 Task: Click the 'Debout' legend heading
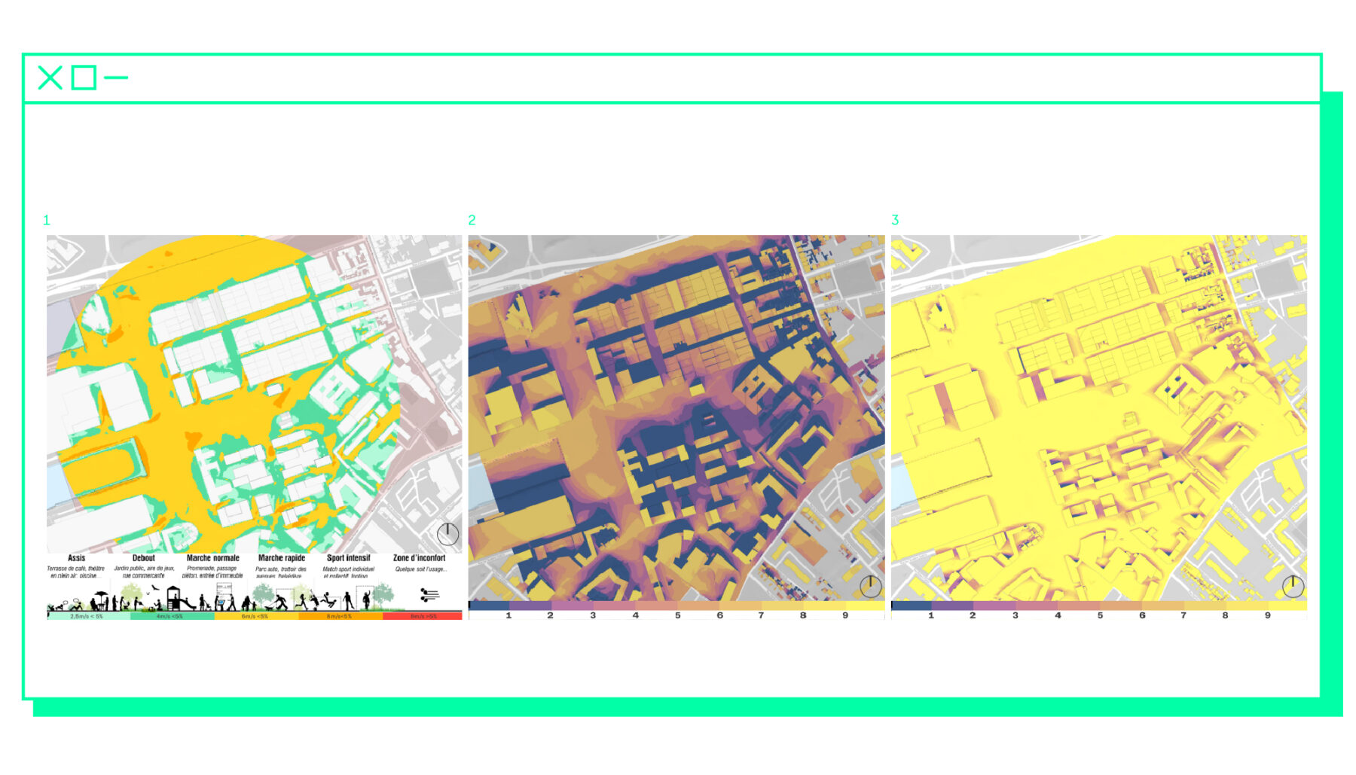pyautogui.click(x=143, y=558)
